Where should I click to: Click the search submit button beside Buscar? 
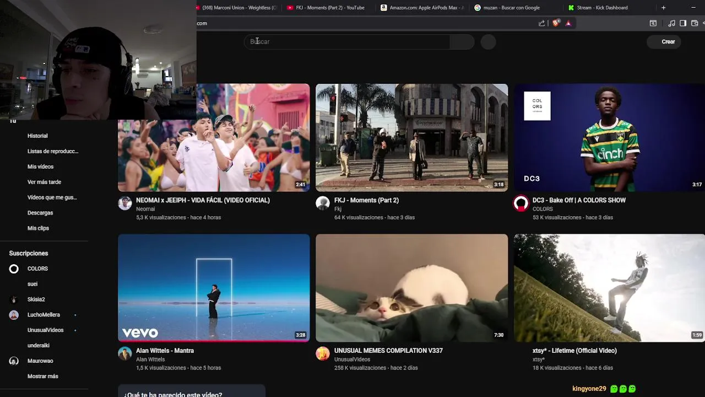[x=462, y=42]
